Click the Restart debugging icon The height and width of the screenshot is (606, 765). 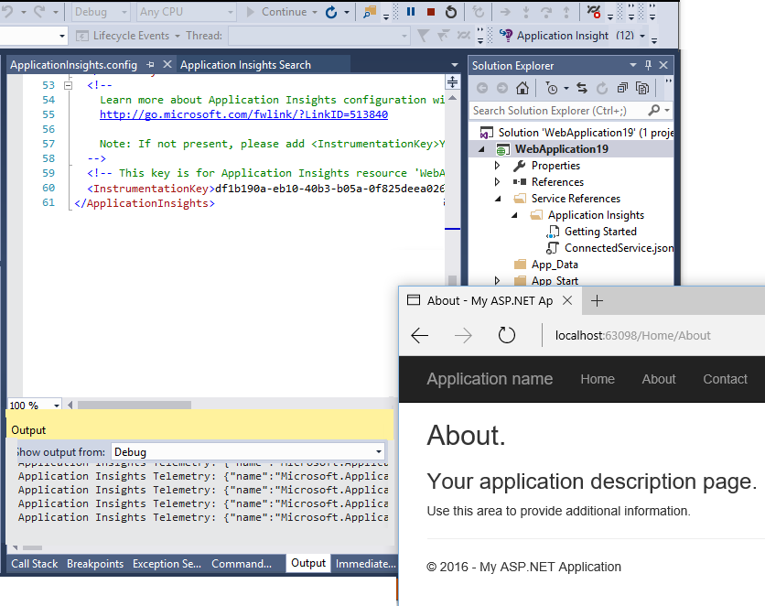(451, 13)
